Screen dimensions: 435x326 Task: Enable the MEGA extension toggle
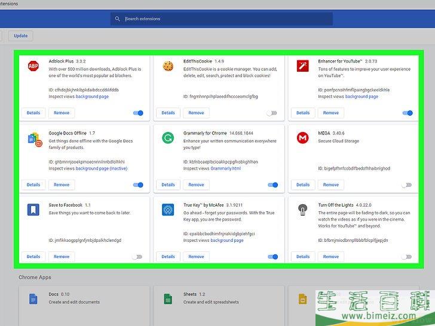click(407, 185)
